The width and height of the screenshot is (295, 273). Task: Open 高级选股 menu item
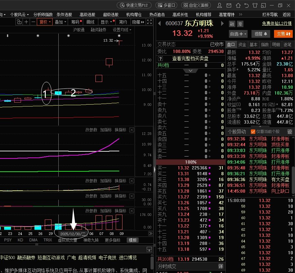(x=87, y=15)
